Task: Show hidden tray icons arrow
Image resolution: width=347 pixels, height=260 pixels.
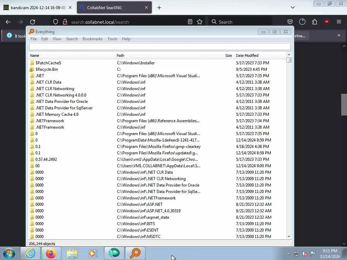Action: click(x=288, y=254)
